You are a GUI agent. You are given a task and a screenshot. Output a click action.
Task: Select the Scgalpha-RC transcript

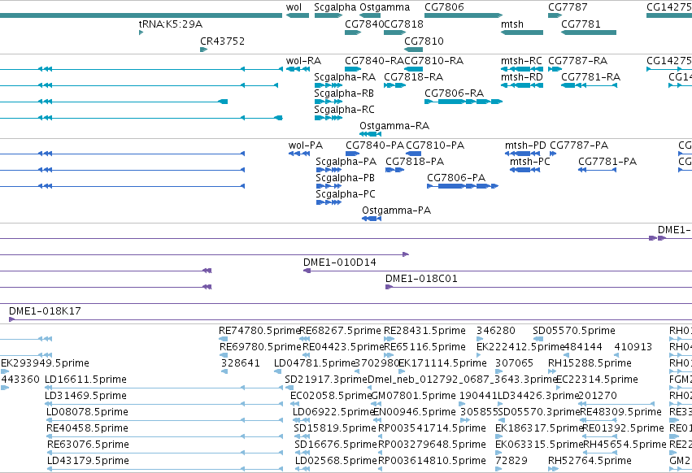click(x=329, y=119)
